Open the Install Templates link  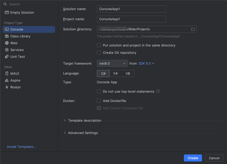coord(22,147)
